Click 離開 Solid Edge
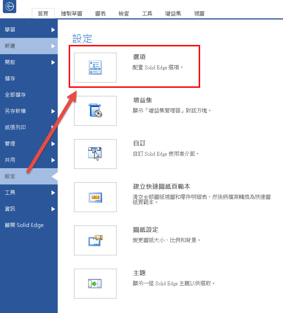Viewport: 283px width, 313px height. [29, 225]
